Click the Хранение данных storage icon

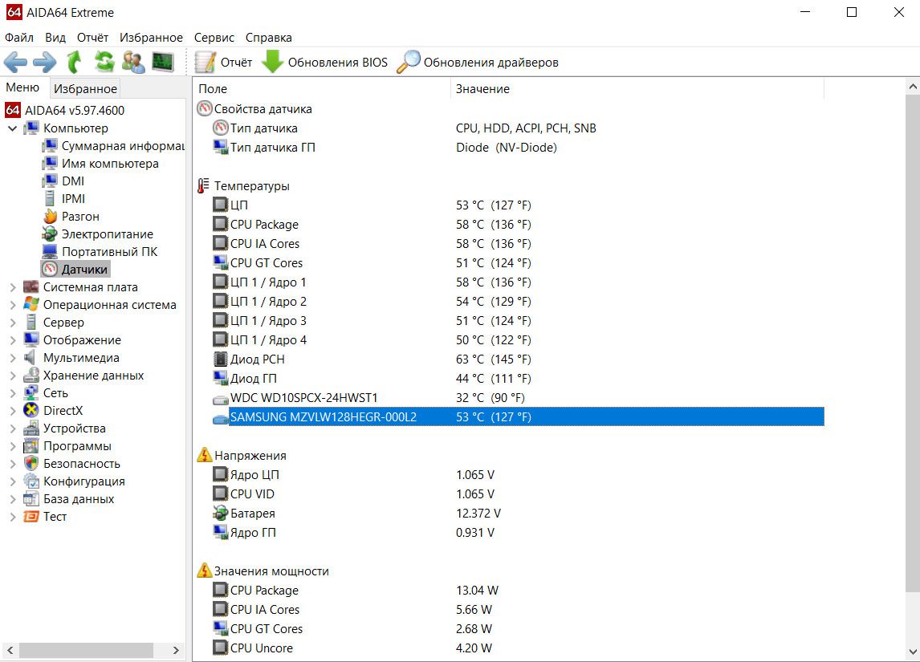pos(31,376)
